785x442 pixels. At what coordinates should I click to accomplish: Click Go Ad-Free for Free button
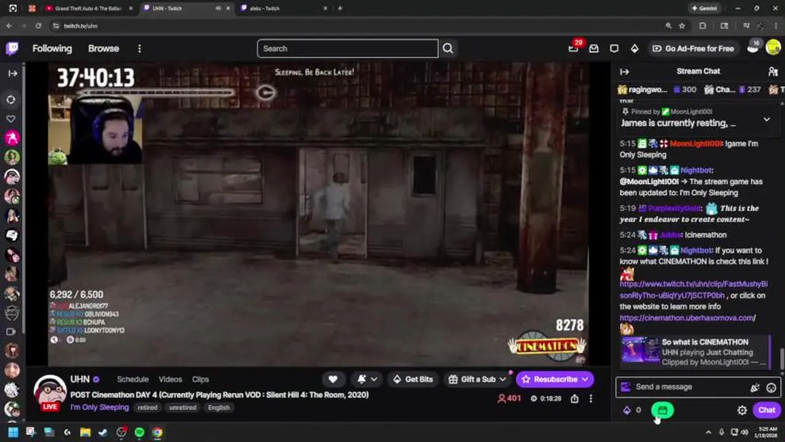coord(693,48)
